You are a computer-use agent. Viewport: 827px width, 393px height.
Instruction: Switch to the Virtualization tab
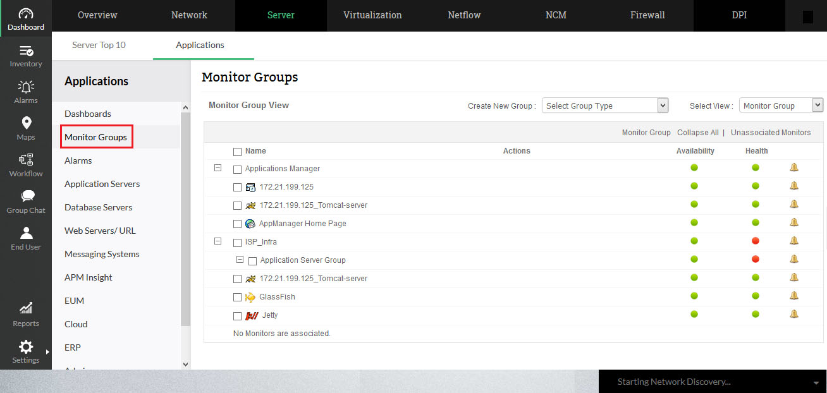click(x=372, y=15)
